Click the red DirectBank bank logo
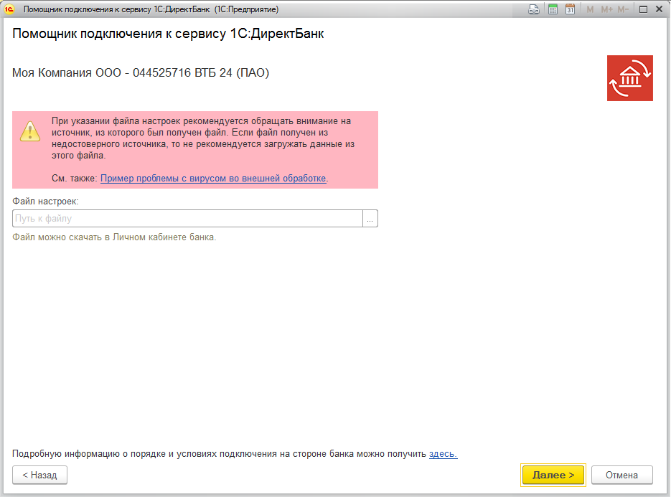The image size is (671, 497). tap(630, 78)
